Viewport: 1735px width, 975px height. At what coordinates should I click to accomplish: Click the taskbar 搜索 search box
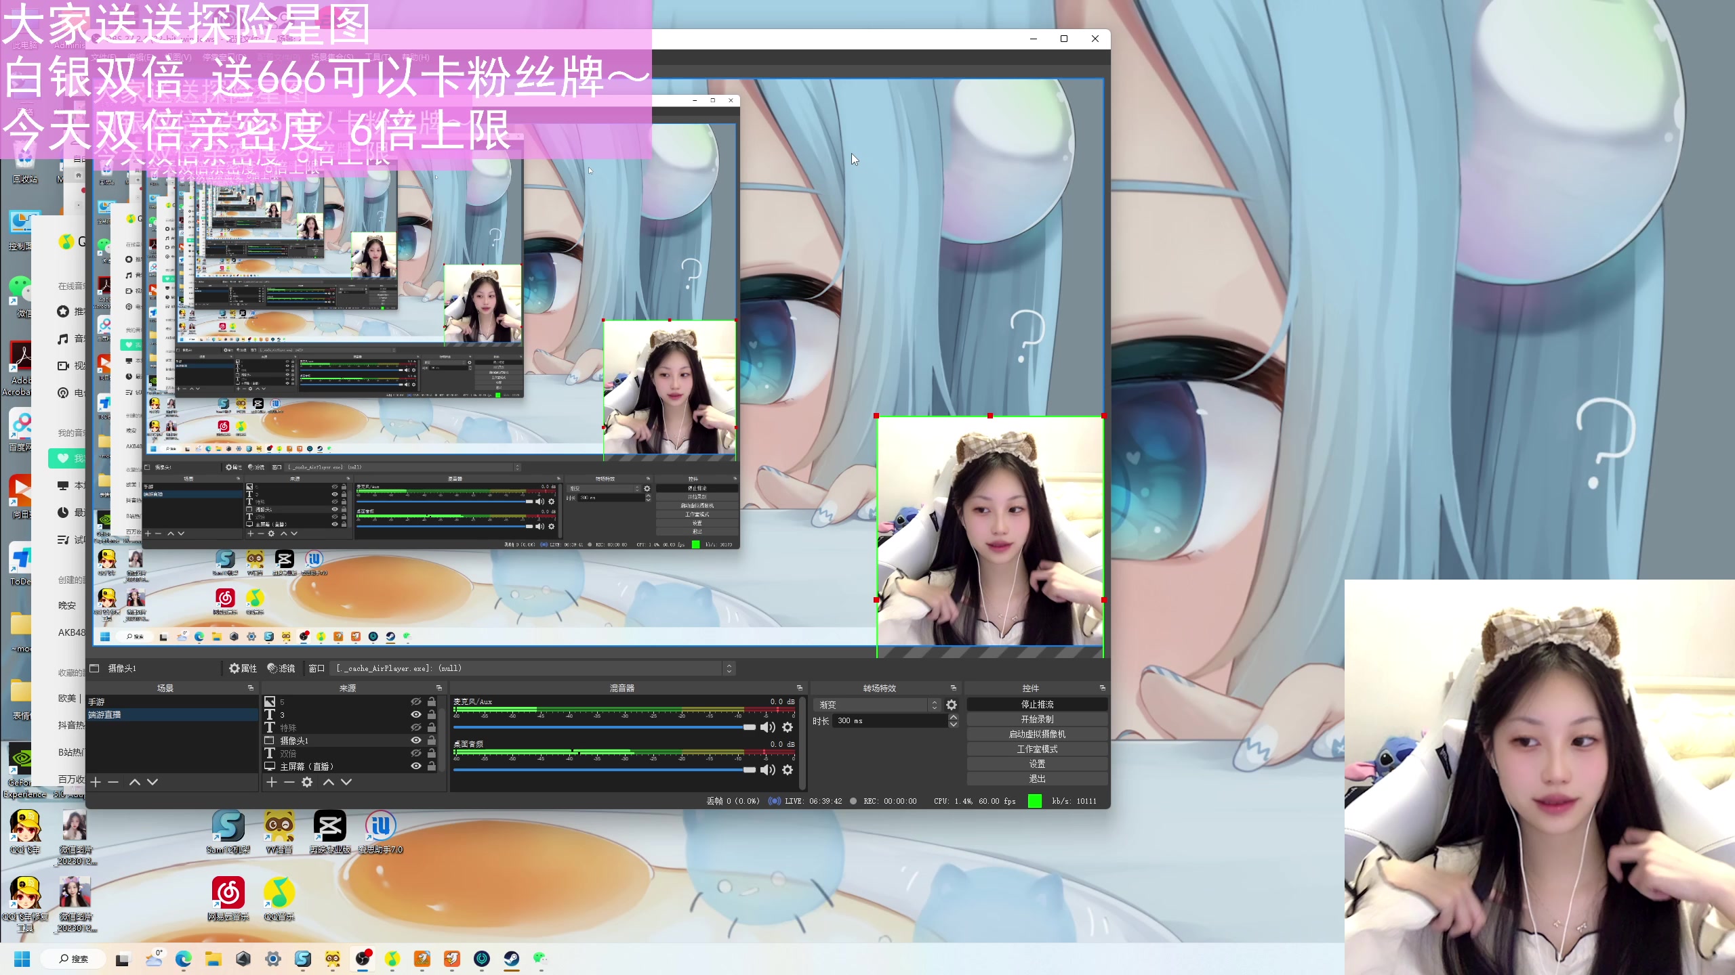click(73, 959)
